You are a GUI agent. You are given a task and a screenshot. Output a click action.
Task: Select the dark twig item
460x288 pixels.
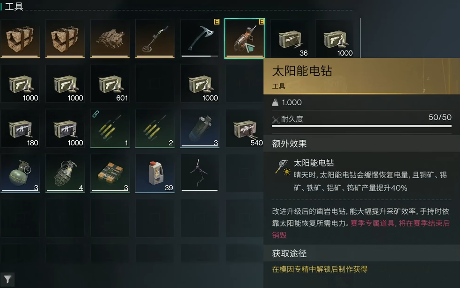[x=200, y=173]
